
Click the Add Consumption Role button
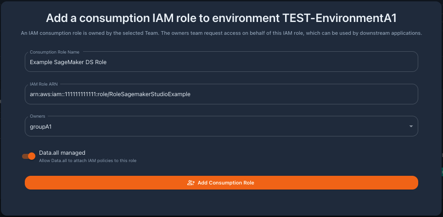(x=221, y=183)
